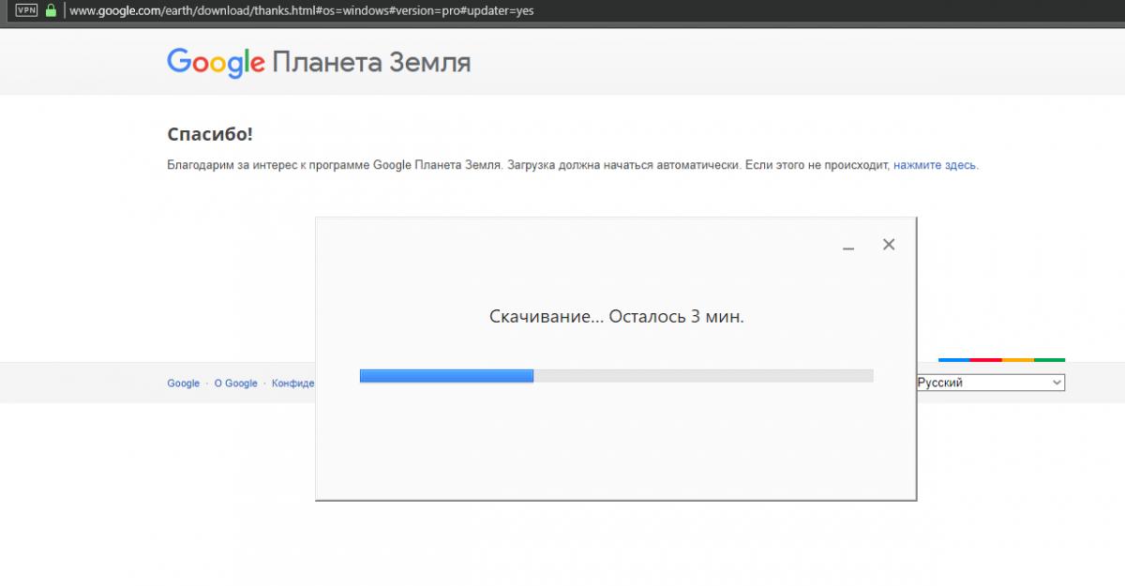1125x586 pixels.
Task: Click the VPN badge in the address bar
Action: tap(26, 11)
